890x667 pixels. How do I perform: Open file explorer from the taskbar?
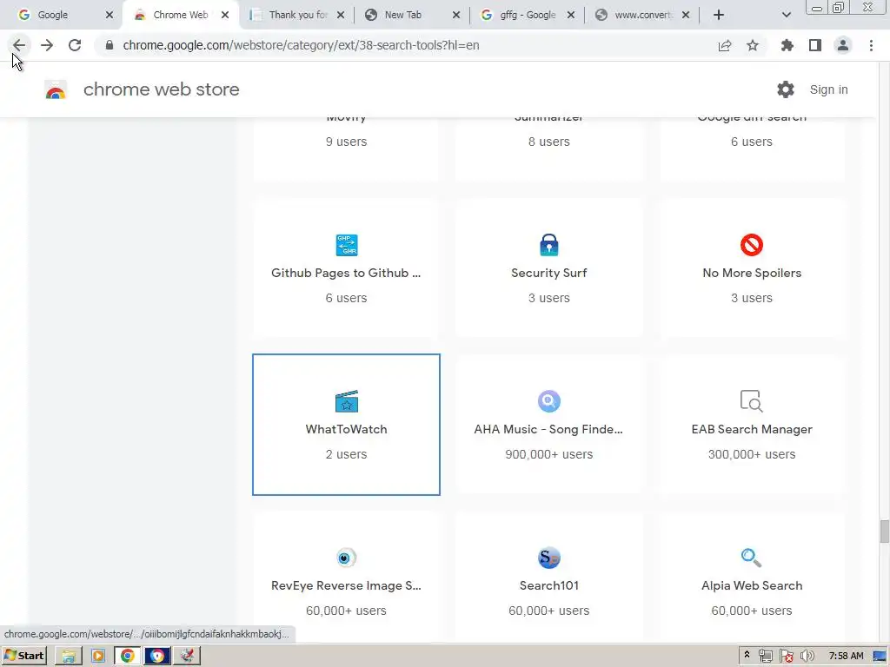coord(69,657)
